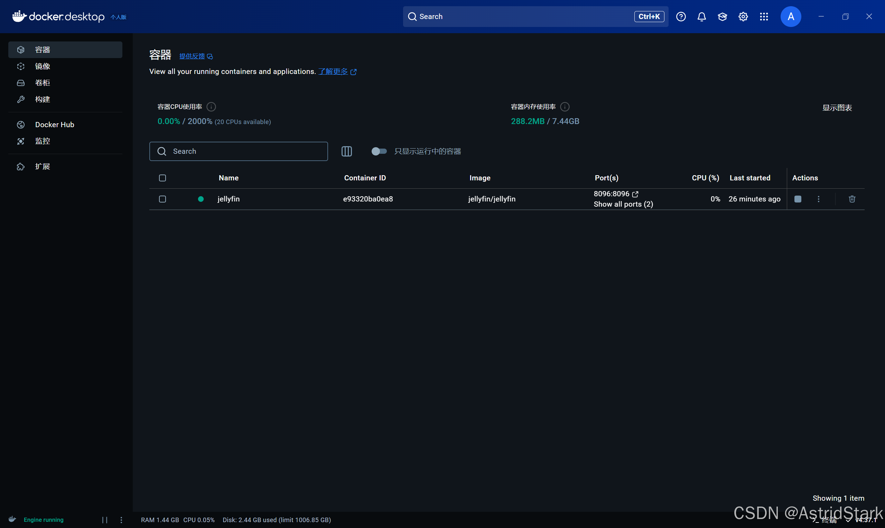
Task: Restore the Docker Desktop window size
Action: click(845, 16)
